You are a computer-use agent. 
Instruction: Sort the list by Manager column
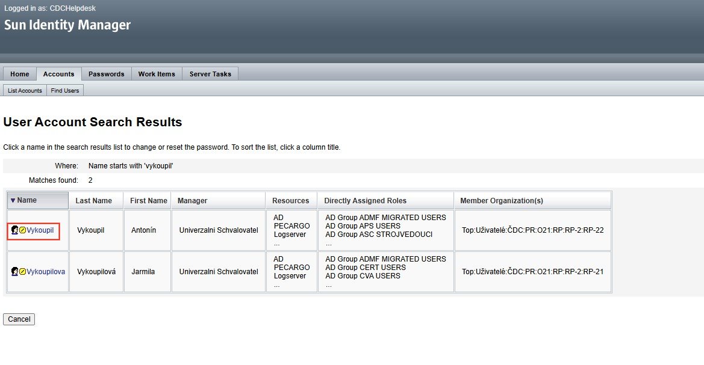[193, 201]
